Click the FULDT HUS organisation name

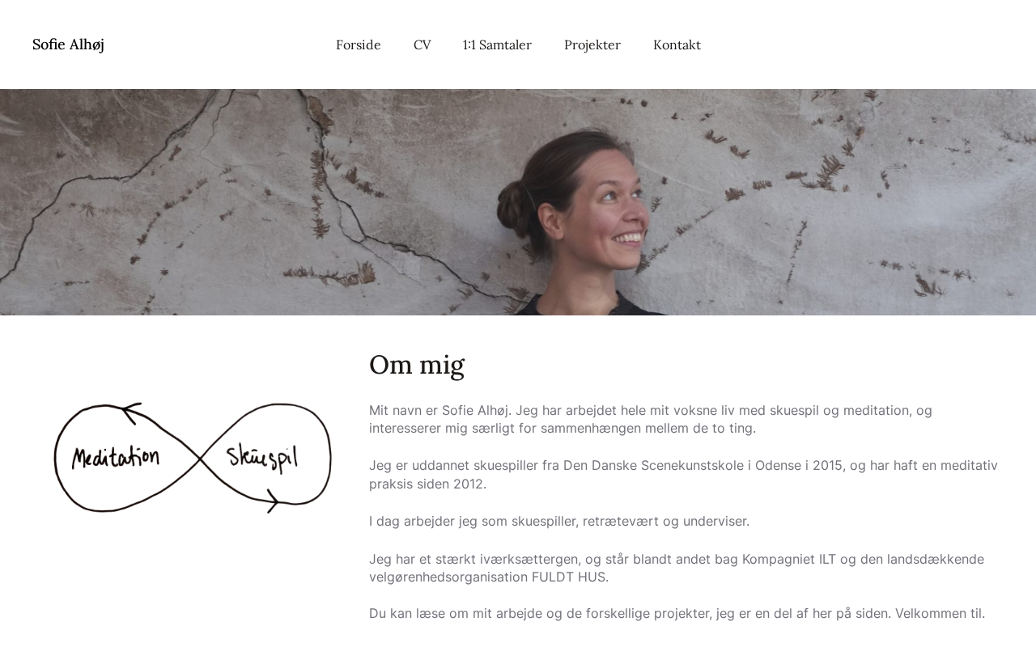568,577
